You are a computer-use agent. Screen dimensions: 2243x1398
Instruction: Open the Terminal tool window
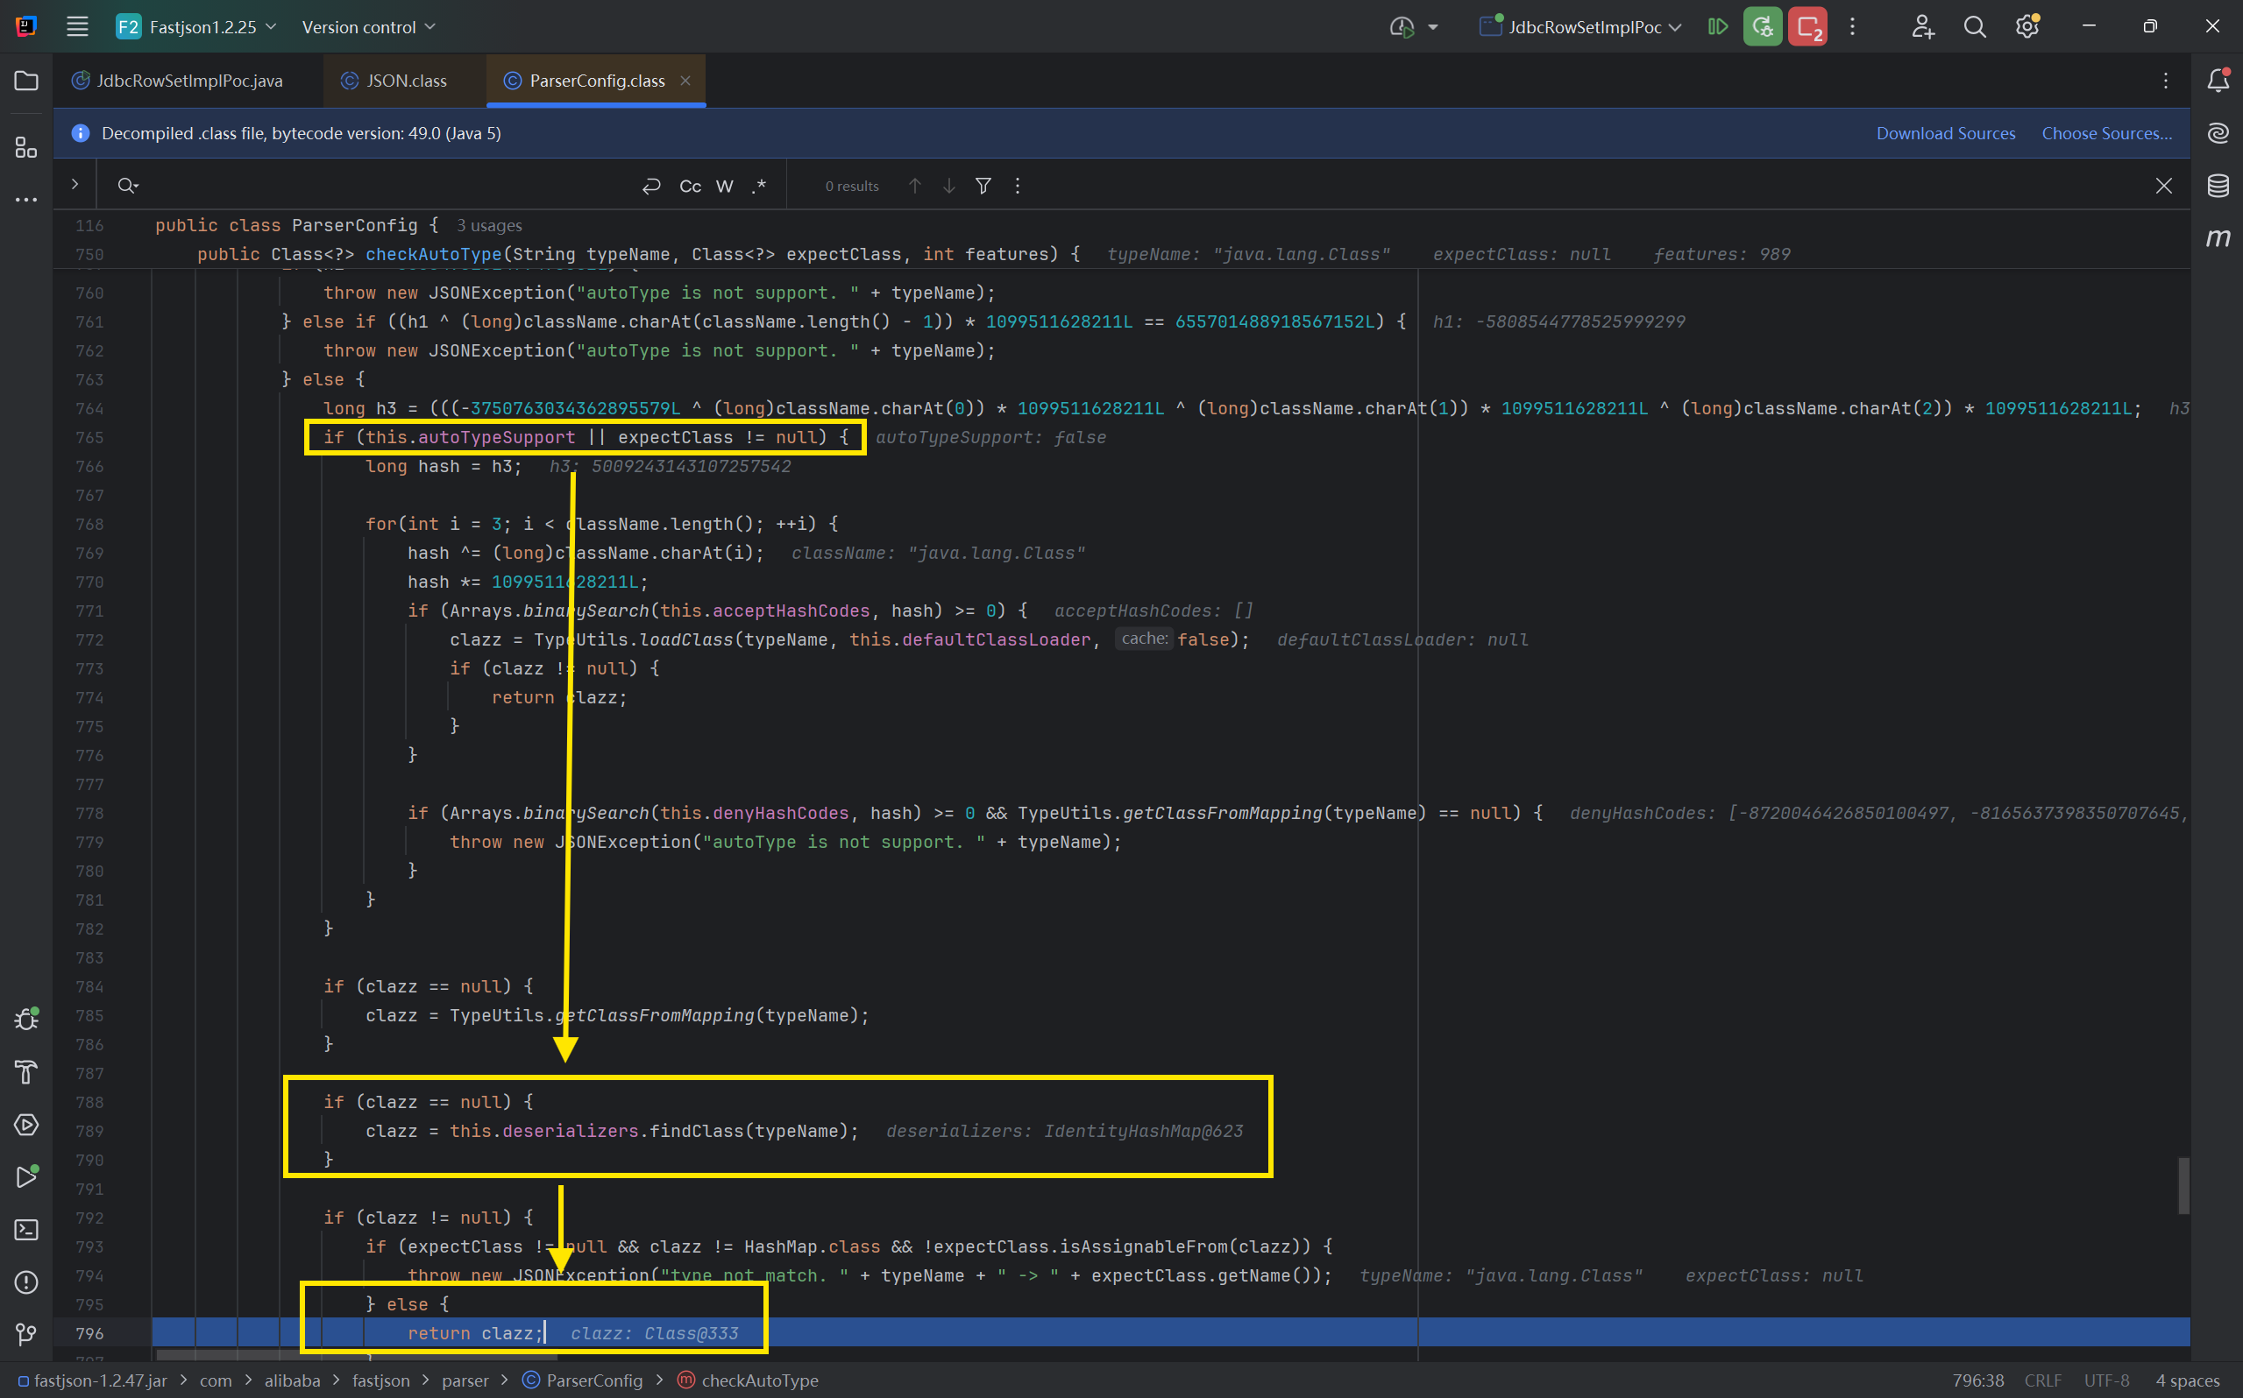tap(27, 1230)
